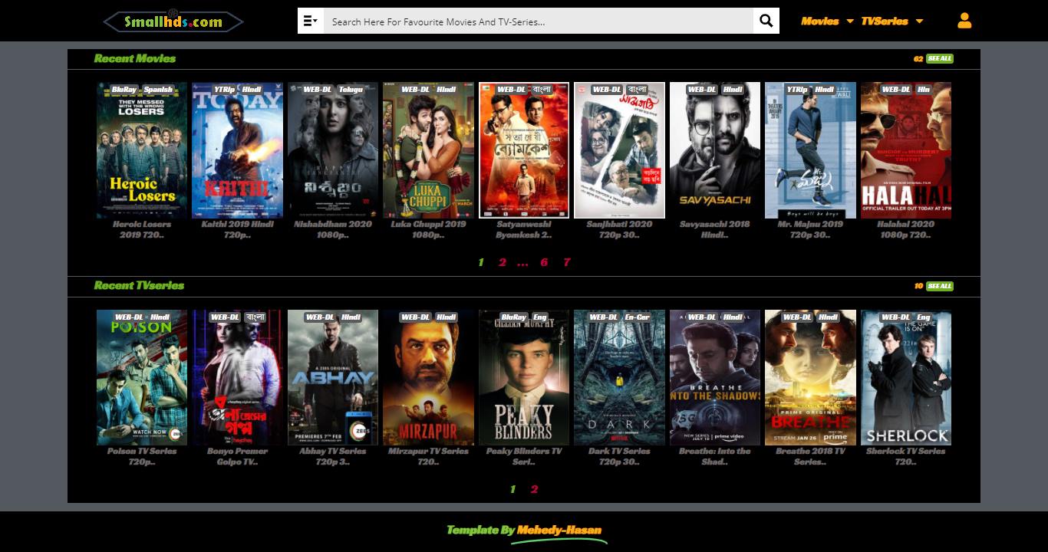
Task: Open the user account icon
Action: tap(964, 21)
